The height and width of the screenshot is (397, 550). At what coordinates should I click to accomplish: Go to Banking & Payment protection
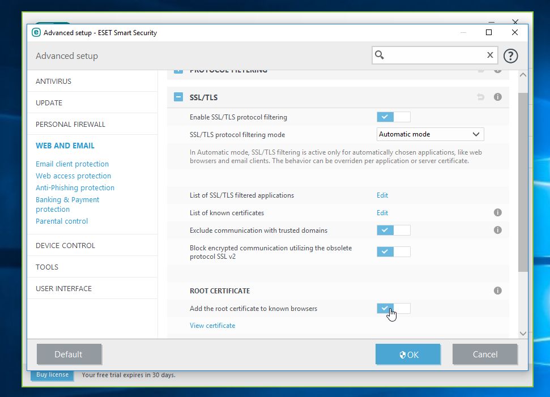67,204
